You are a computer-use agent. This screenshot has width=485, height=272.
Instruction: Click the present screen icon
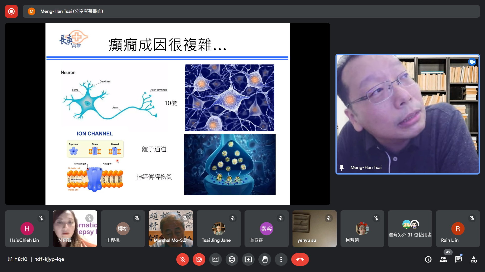[x=248, y=259]
